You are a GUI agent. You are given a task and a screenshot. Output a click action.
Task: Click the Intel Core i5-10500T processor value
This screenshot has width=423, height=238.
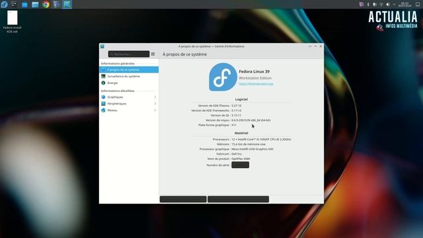pyautogui.click(x=261, y=139)
